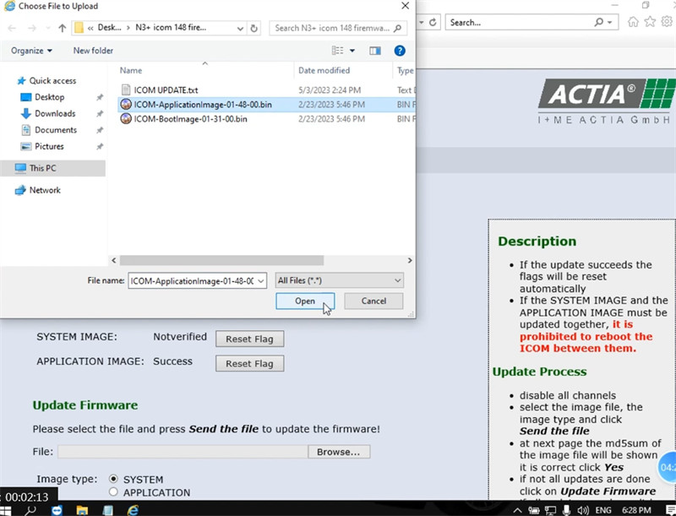Viewport: 676px width, 516px height.
Task: Click the Browse... button
Action: tap(339, 451)
